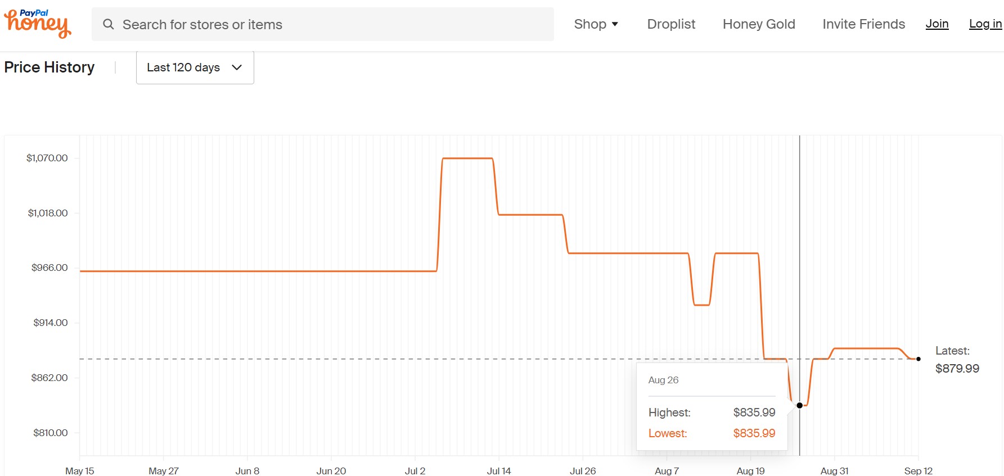This screenshot has height=476, width=1004.
Task: Open the PayPal Honey logo homepage
Action: 38,24
